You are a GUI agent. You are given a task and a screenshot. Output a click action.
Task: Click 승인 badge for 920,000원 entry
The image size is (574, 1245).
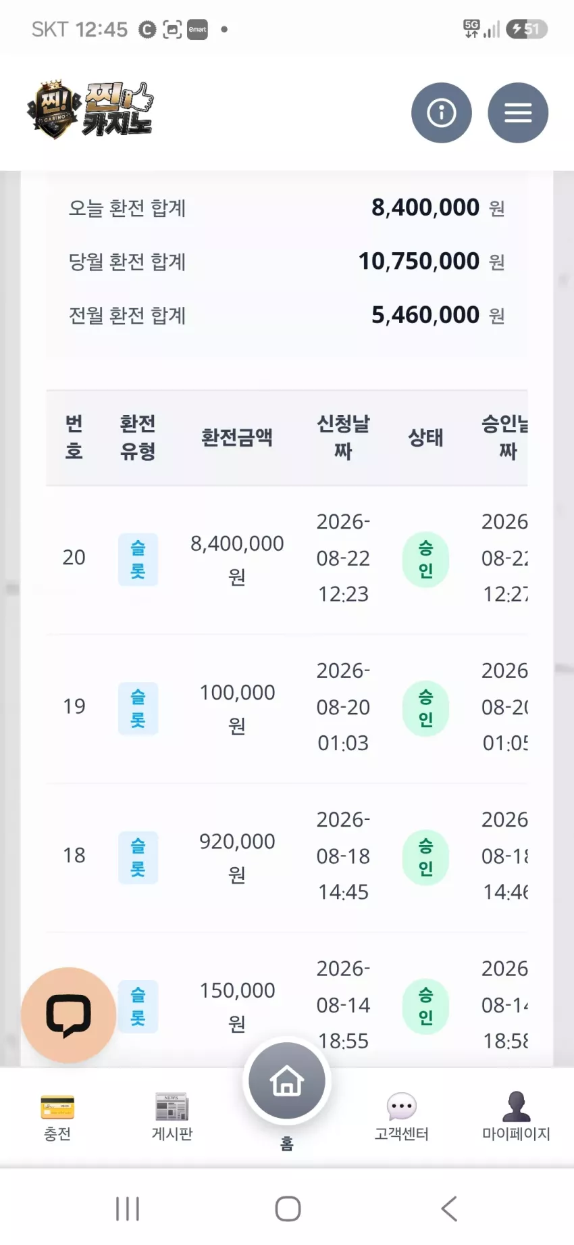pyautogui.click(x=425, y=857)
